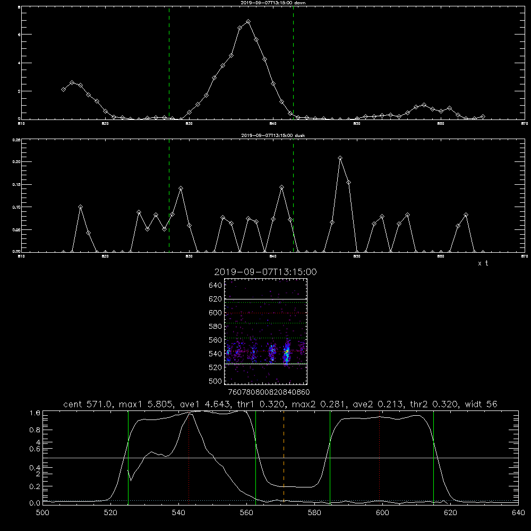Click the left green dashed line in dawn plot
531x531 pixels.
click(169, 63)
